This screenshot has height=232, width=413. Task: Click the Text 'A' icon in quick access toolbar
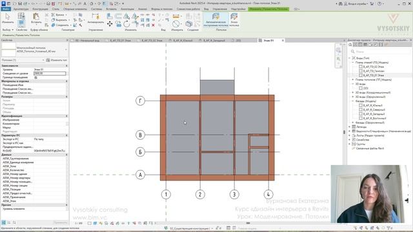pyautogui.click(x=85, y=4)
